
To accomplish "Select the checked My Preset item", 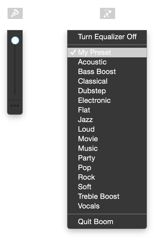I will coord(107,53).
